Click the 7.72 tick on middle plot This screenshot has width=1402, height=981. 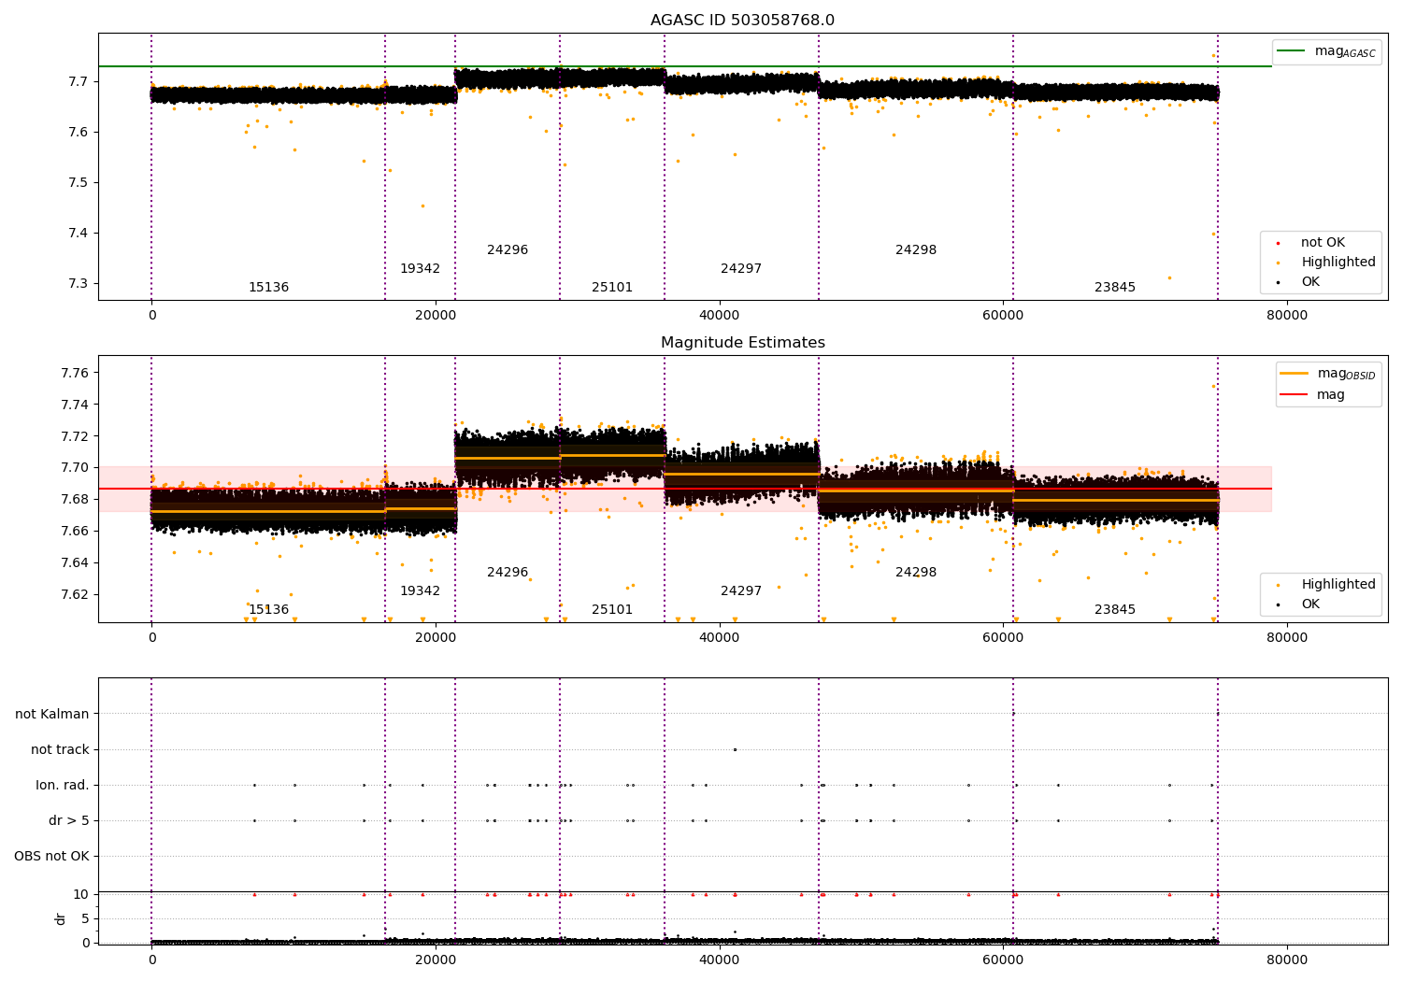74,436
